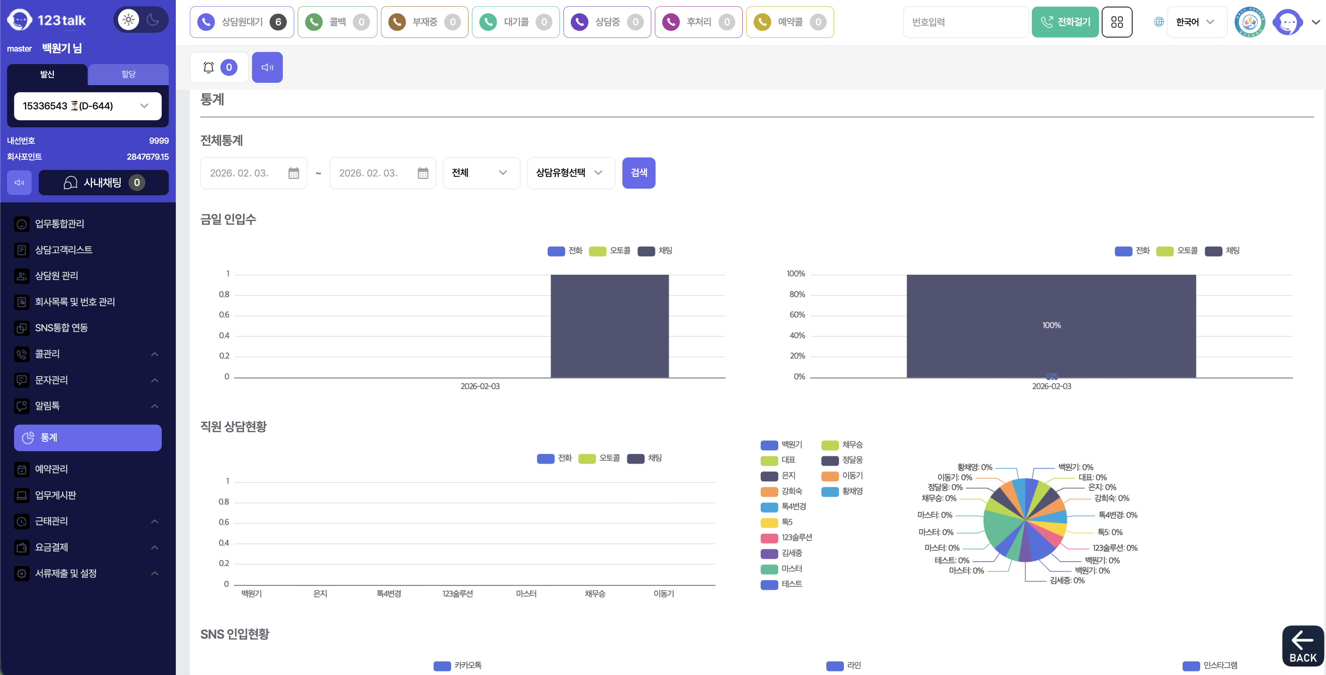This screenshot has height=675, width=1326.
Task: Click the 검색 search button
Action: point(638,173)
